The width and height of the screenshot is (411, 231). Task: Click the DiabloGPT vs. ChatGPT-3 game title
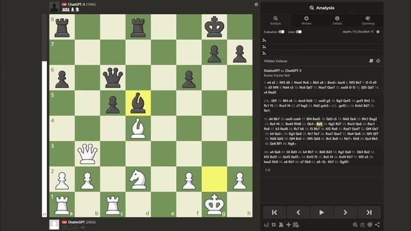(x=283, y=71)
